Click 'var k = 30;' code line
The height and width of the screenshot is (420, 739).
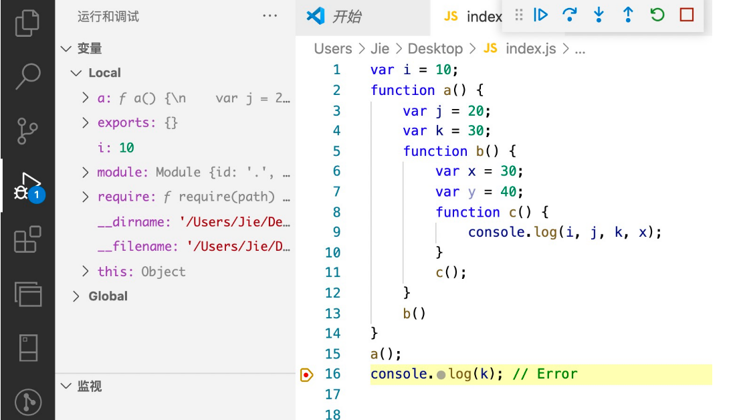click(x=447, y=130)
